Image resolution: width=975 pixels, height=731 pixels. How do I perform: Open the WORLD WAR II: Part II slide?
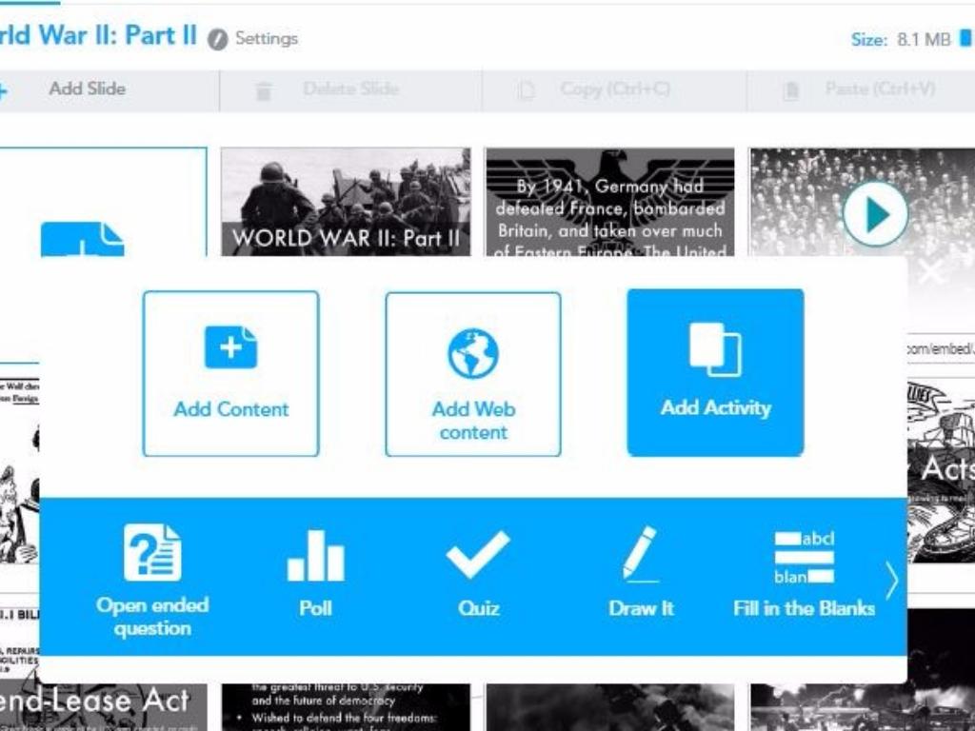tap(346, 201)
